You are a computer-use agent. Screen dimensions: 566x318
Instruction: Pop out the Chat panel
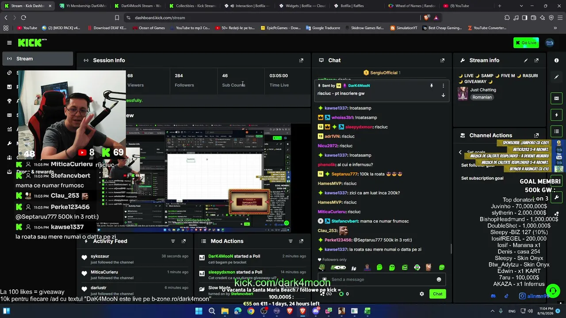(x=442, y=61)
